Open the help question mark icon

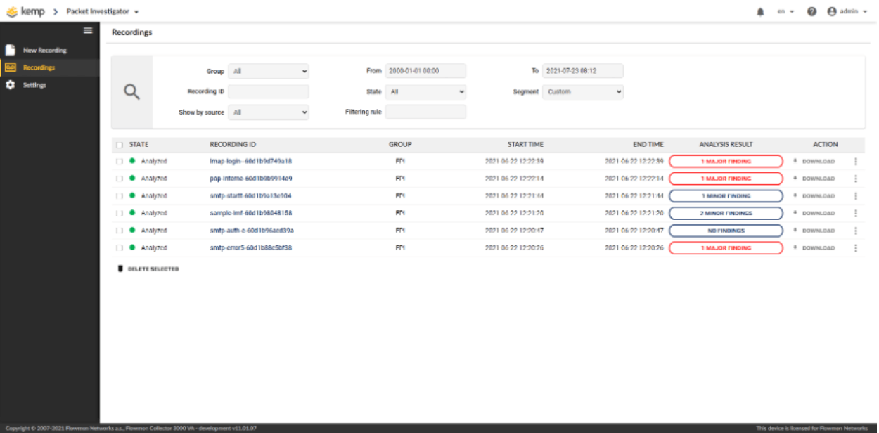tap(811, 12)
